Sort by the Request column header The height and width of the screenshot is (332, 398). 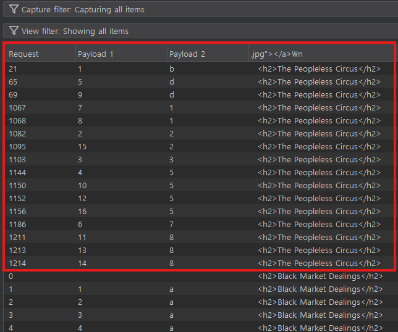40,54
